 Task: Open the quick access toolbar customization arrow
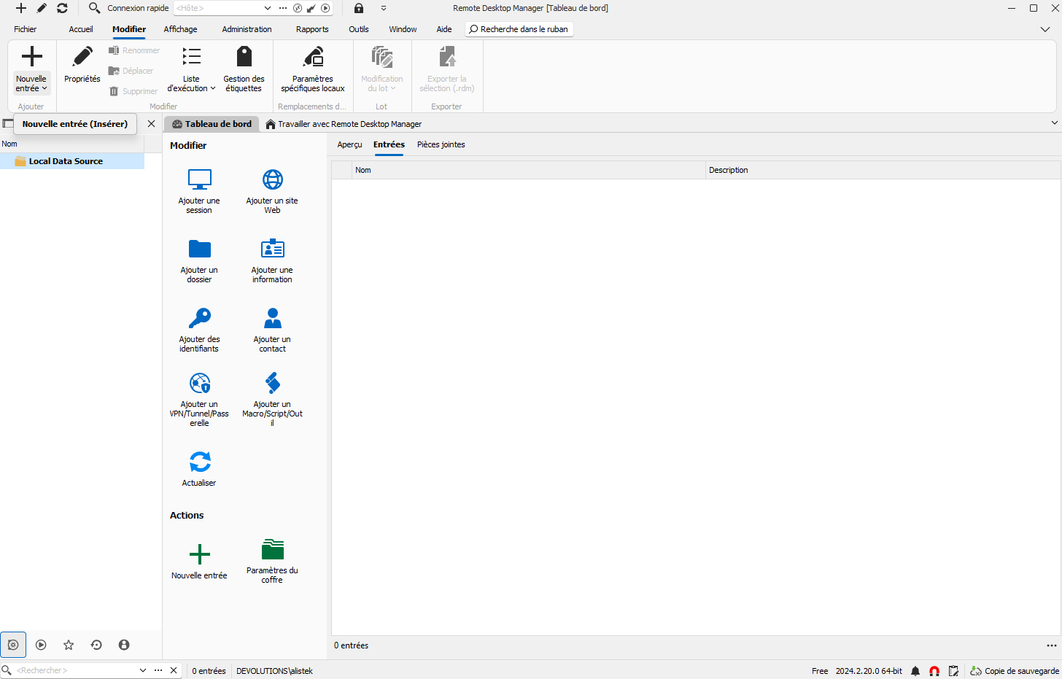pyautogui.click(x=384, y=8)
